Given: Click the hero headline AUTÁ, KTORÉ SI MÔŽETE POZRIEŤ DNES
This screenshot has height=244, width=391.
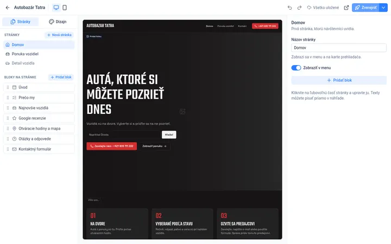Looking at the screenshot, I should tap(125, 94).
